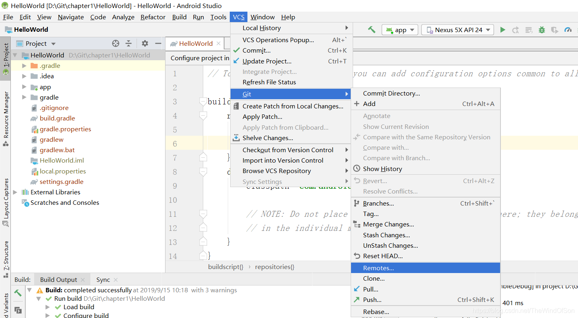Image resolution: width=578 pixels, height=318 pixels.
Task: Expand the gradle folder arrow
Action: (24, 98)
